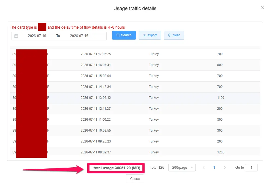The height and width of the screenshot is (187, 269).
Task: Click the row timestamped 2026-07-11 12:11:27
Action: tap(135, 109)
